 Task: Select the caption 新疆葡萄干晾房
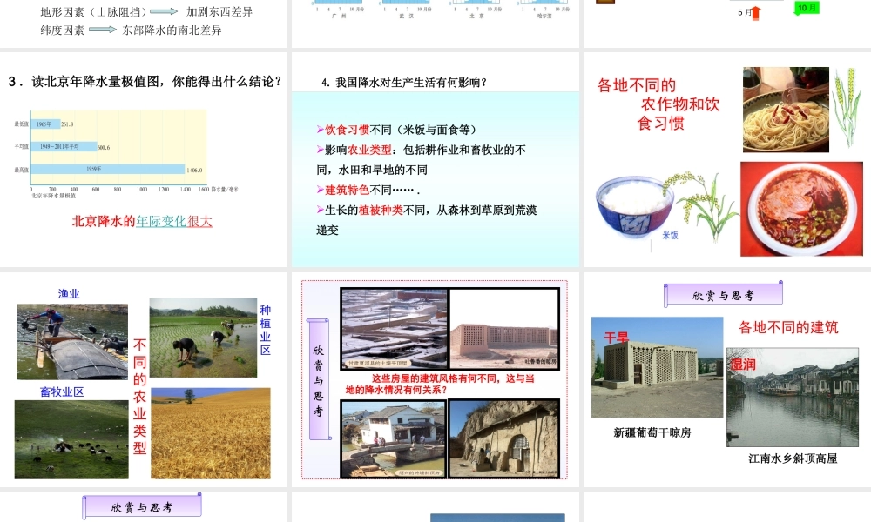pos(652,432)
